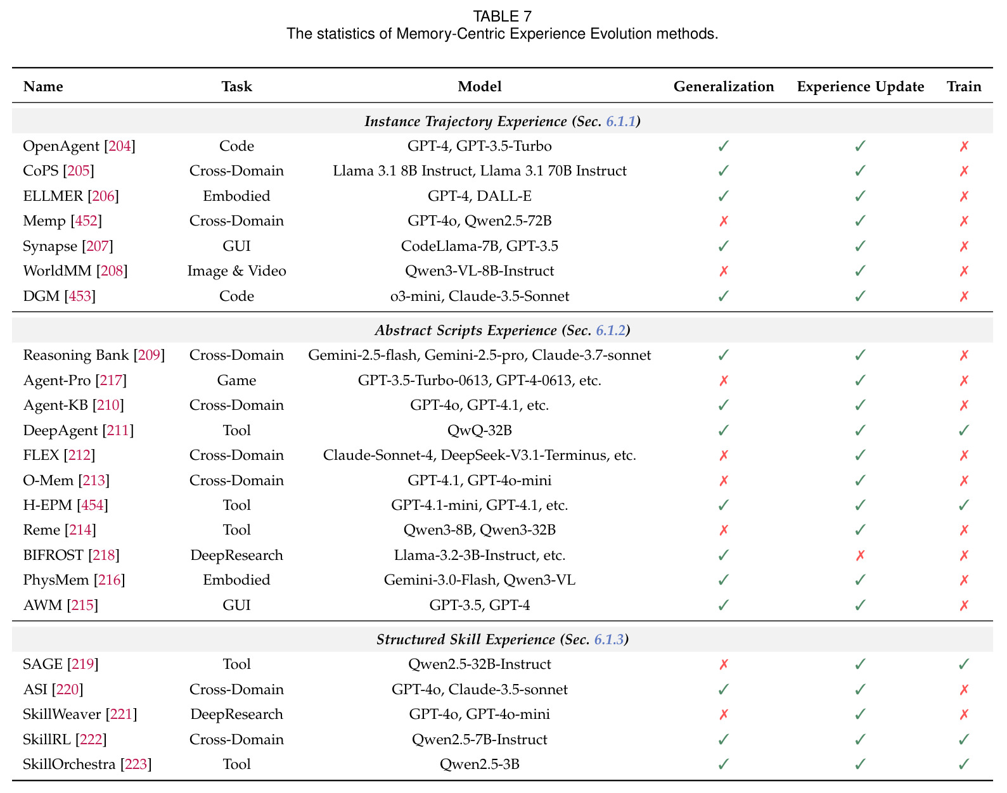Open citation link 208 for WorldMM
This screenshot has height=793, width=1007.
coord(112,271)
